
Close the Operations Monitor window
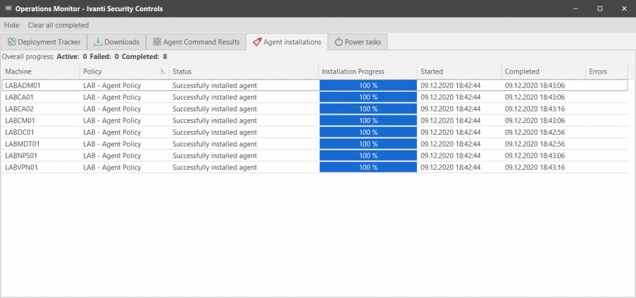[x=624, y=9]
